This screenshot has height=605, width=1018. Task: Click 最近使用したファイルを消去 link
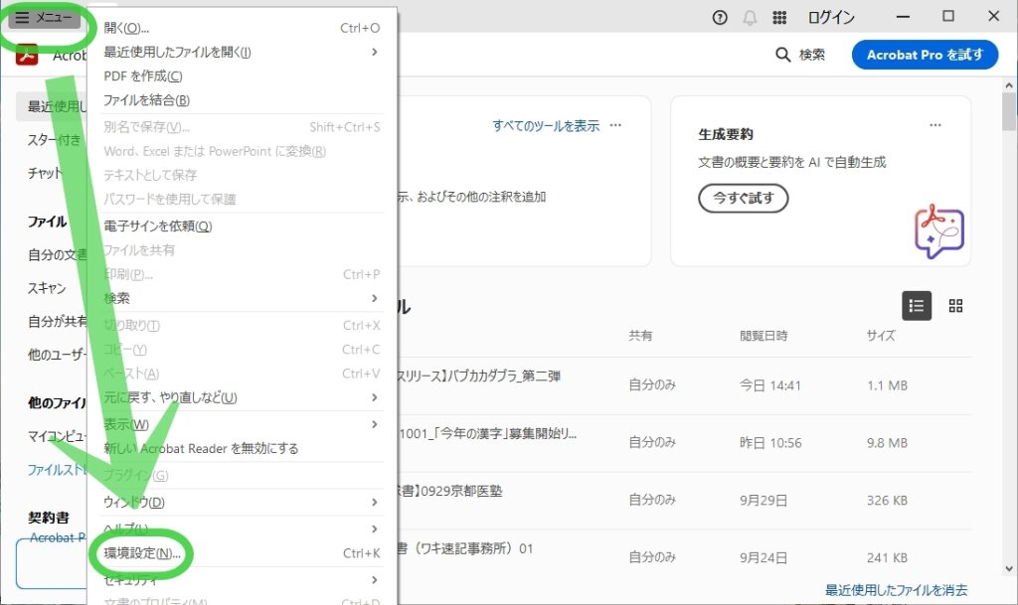coord(896,590)
